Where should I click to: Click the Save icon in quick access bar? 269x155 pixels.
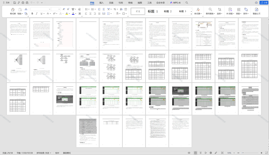tap(15, 3)
